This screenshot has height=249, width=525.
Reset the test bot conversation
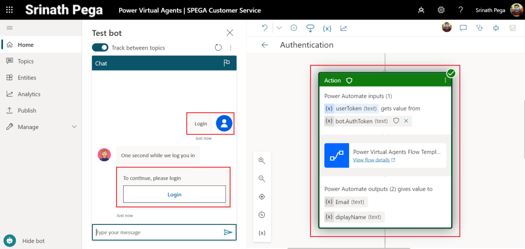coord(218,48)
